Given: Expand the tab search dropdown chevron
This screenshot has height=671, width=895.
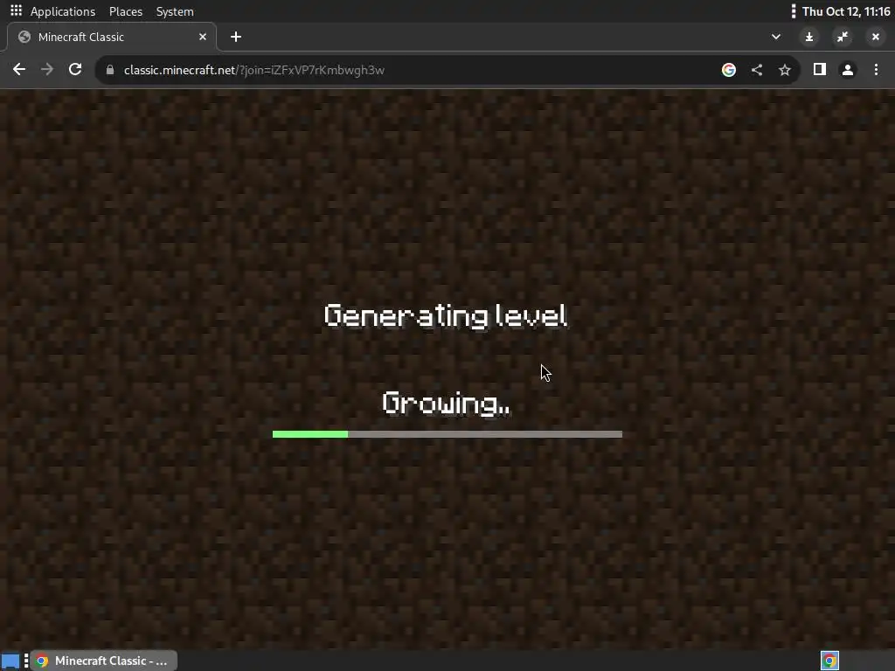Looking at the screenshot, I should click(x=776, y=37).
